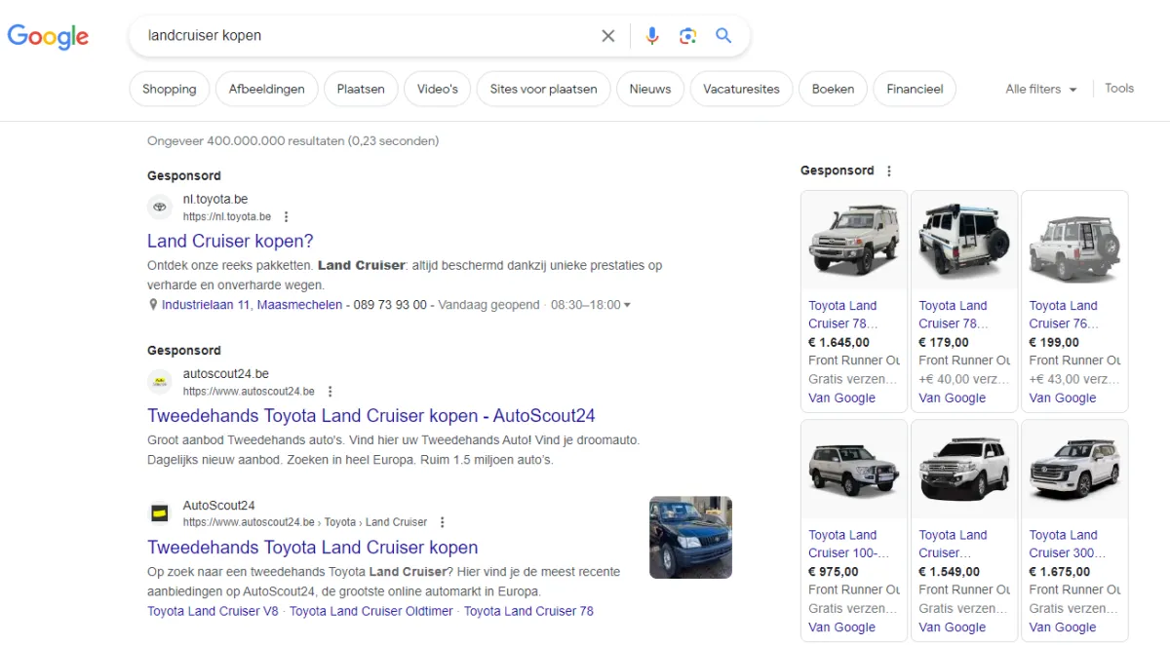Click the sponsored autoscout24.be favicon

160,382
